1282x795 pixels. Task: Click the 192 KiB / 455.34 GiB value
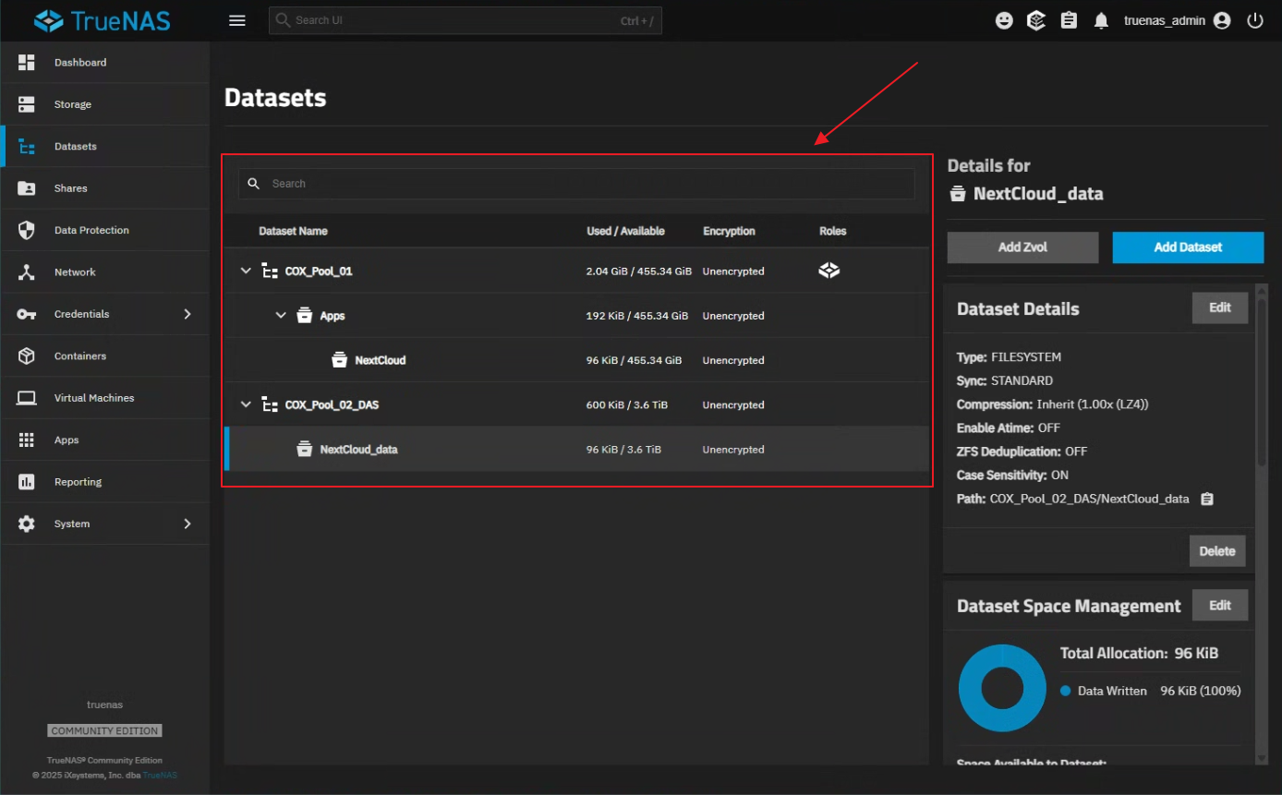pyautogui.click(x=637, y=316)
